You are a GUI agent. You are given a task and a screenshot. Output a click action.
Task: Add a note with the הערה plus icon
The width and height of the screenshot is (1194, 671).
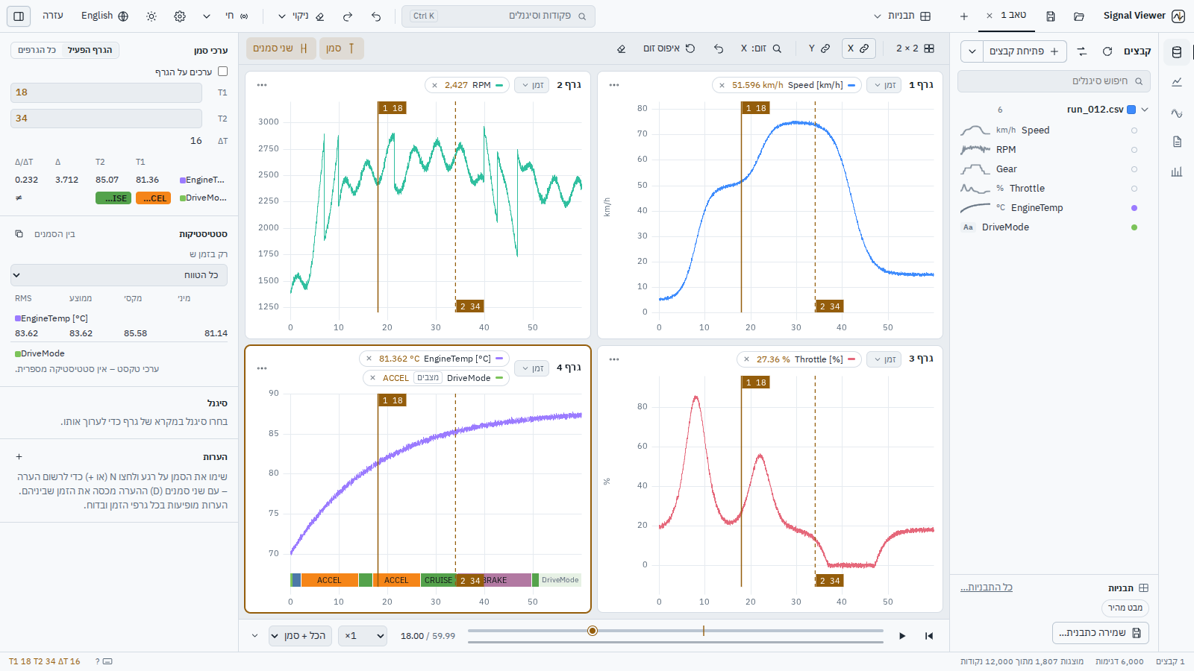coord(19,457)
